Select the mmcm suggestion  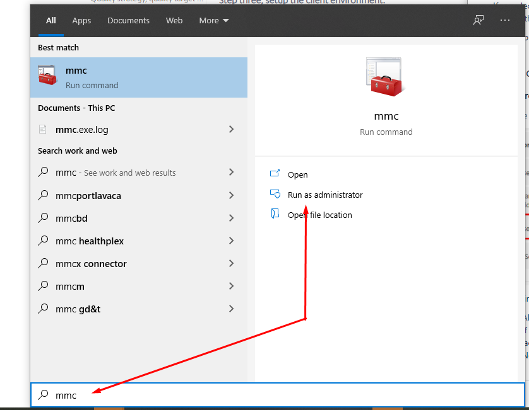(x=139, y=286)
